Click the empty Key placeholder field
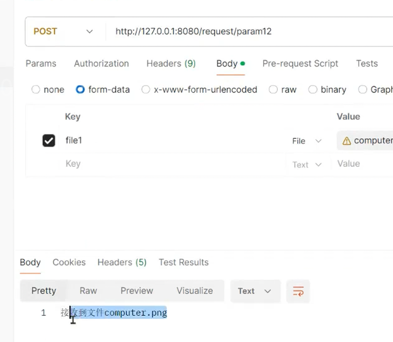The height and width of the screenshot is (342, 393). tap(173, 164)
